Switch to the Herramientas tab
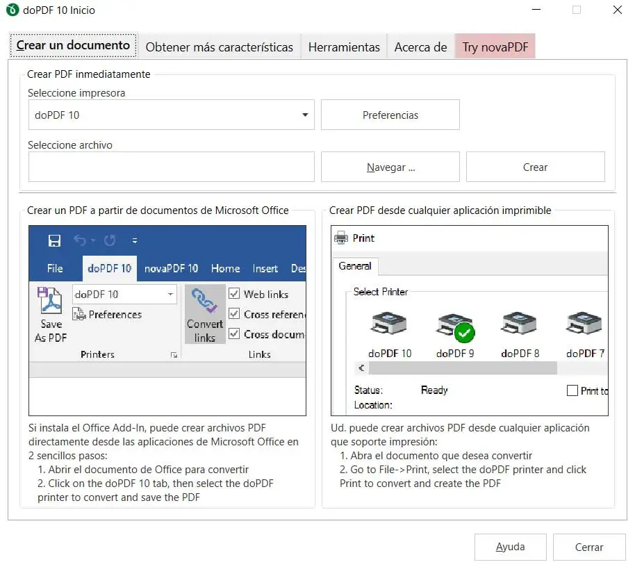 [344, 47]
